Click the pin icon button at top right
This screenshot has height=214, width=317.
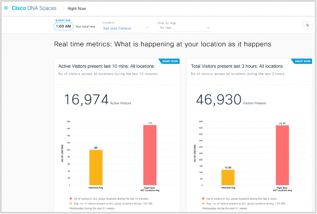(x=307, y=25)
